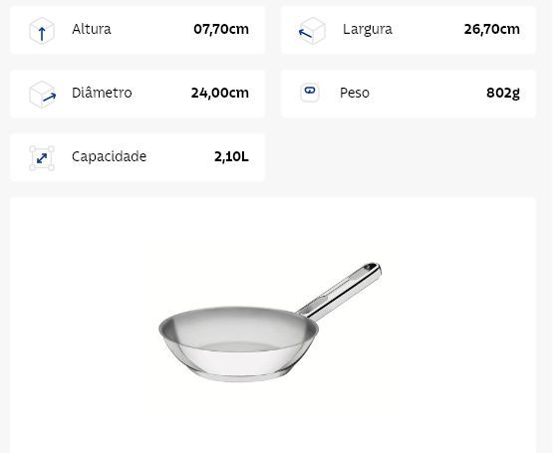Click the Capacidade specification card
This screenshot has width=553, height=453.
click(x=138, y=157)
